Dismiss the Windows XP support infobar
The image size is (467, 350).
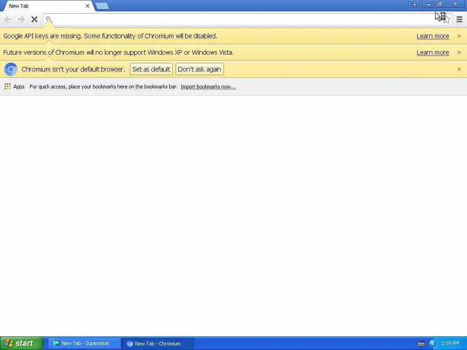459,52
